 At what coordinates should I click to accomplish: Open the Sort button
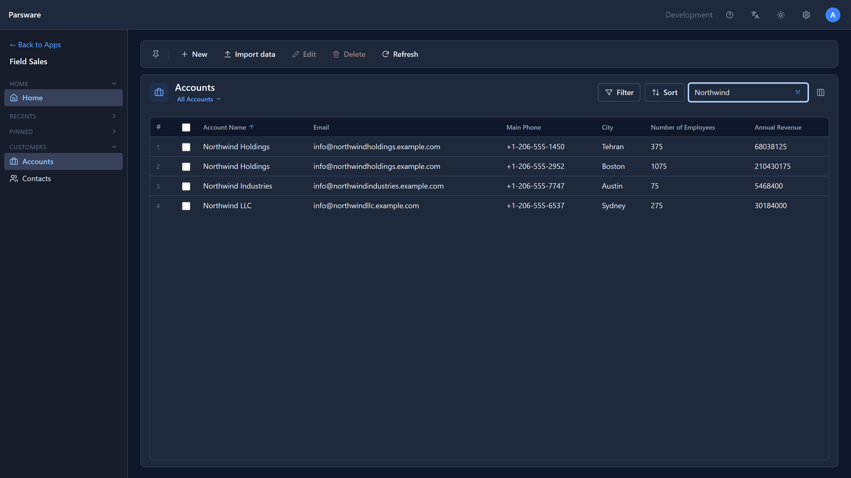(x=664, y=92)
